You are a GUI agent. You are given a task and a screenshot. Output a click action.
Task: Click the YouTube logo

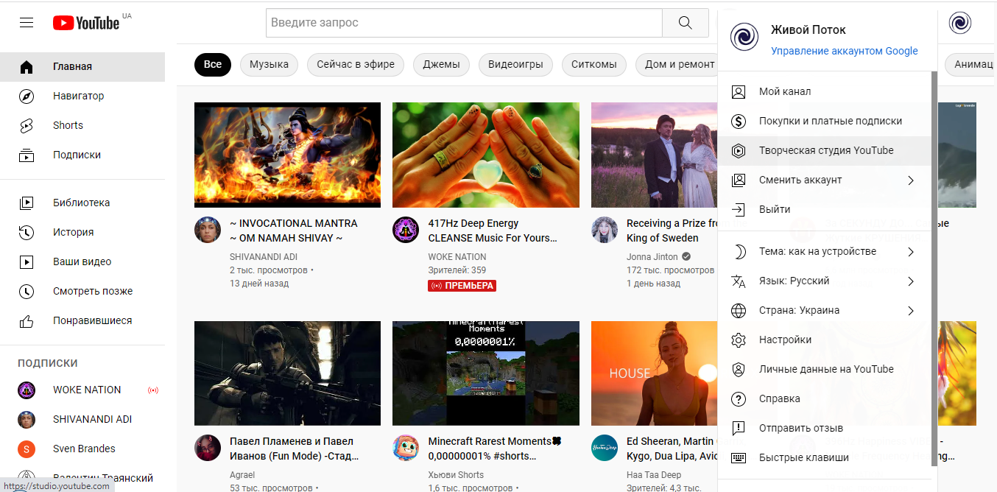click(86, 23)
